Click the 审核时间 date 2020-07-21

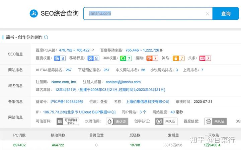tap(203, 101)
